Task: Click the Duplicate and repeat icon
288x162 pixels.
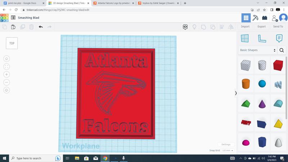Action: tap(22, 27)
